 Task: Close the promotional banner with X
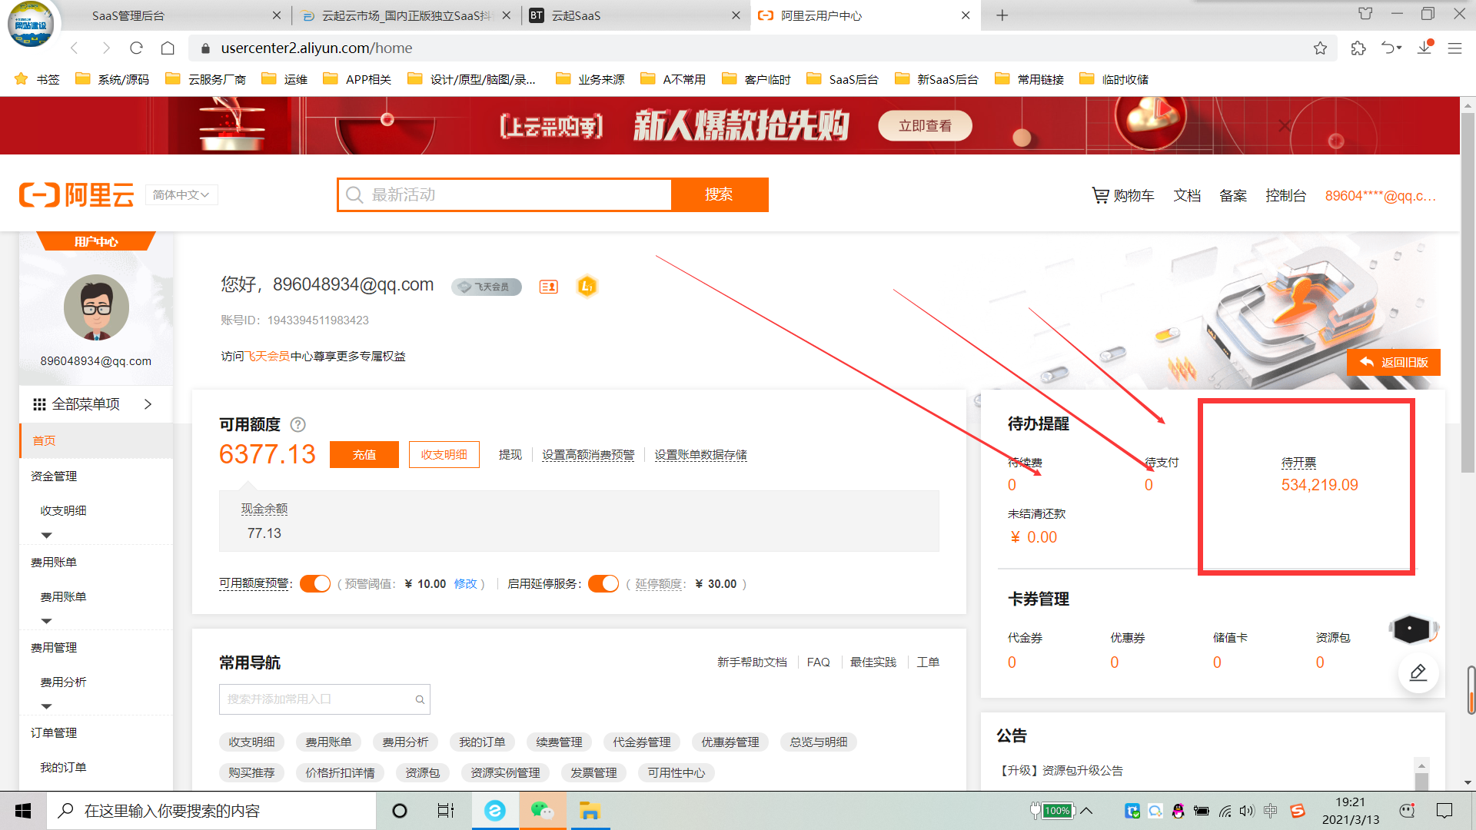coord(1284,125)
